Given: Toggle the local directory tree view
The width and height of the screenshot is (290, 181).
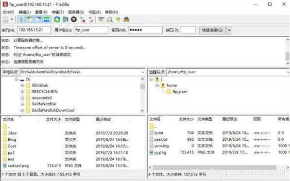Looking at the screenshot, I should pos(30,19).
